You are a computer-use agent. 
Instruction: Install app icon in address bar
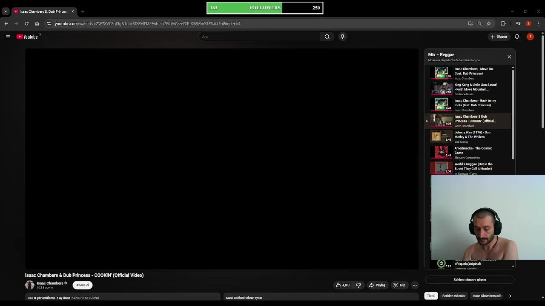coord(470,23)
